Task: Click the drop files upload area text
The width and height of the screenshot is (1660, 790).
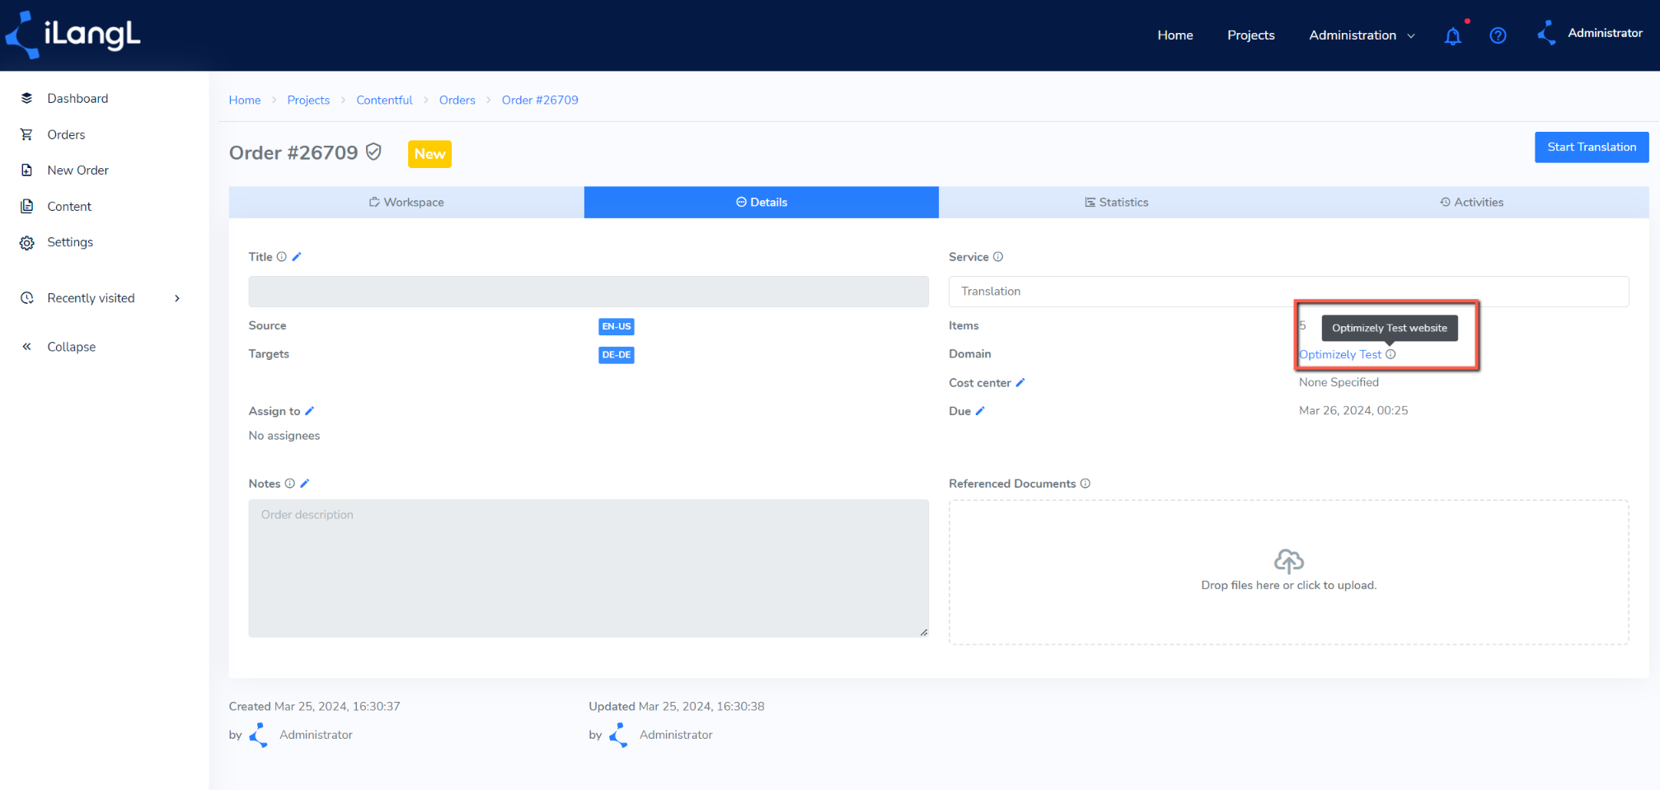Action: pos(1289,585)
